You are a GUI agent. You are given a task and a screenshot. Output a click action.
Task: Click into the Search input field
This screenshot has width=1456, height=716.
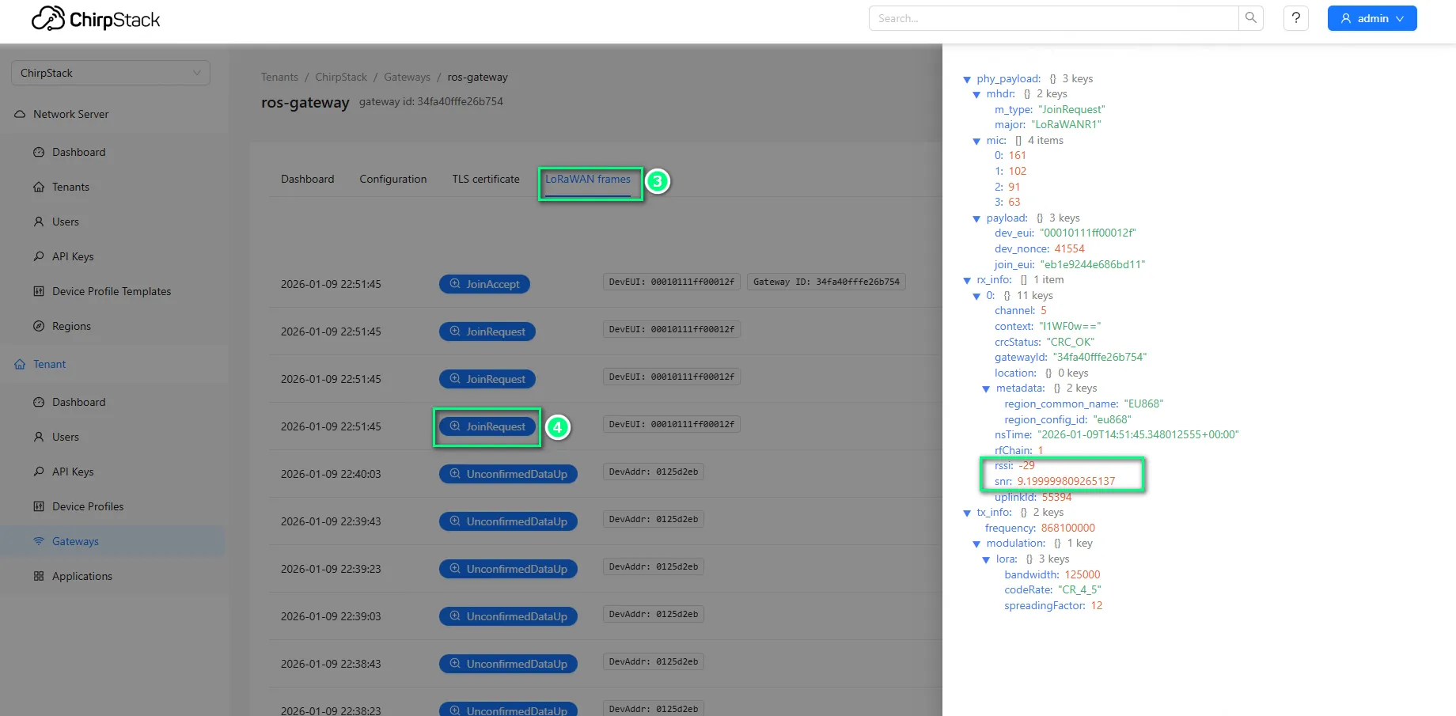1052,18
